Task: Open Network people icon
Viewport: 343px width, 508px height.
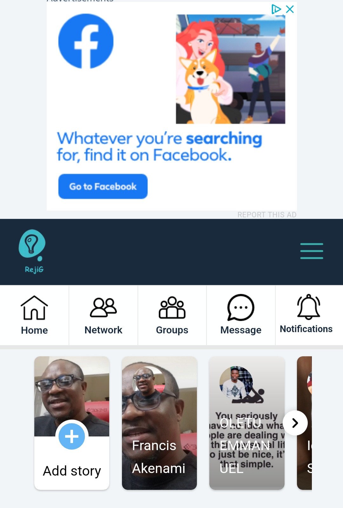Action: [103, 308]
